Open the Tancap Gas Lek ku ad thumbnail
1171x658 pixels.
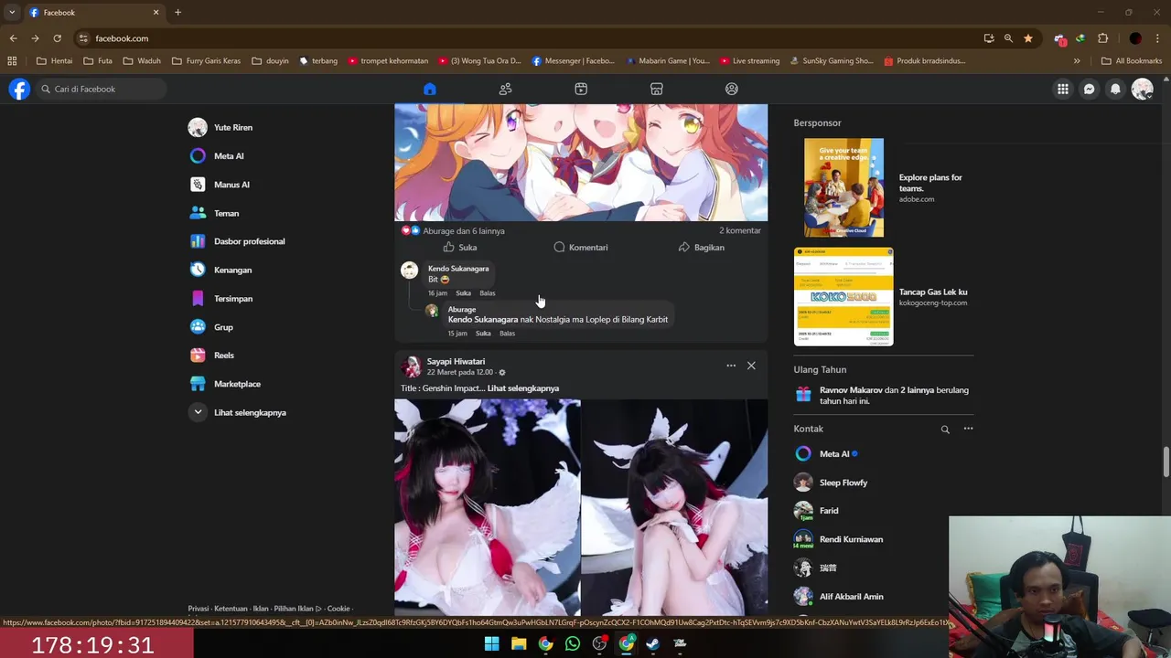pos(843,297)
